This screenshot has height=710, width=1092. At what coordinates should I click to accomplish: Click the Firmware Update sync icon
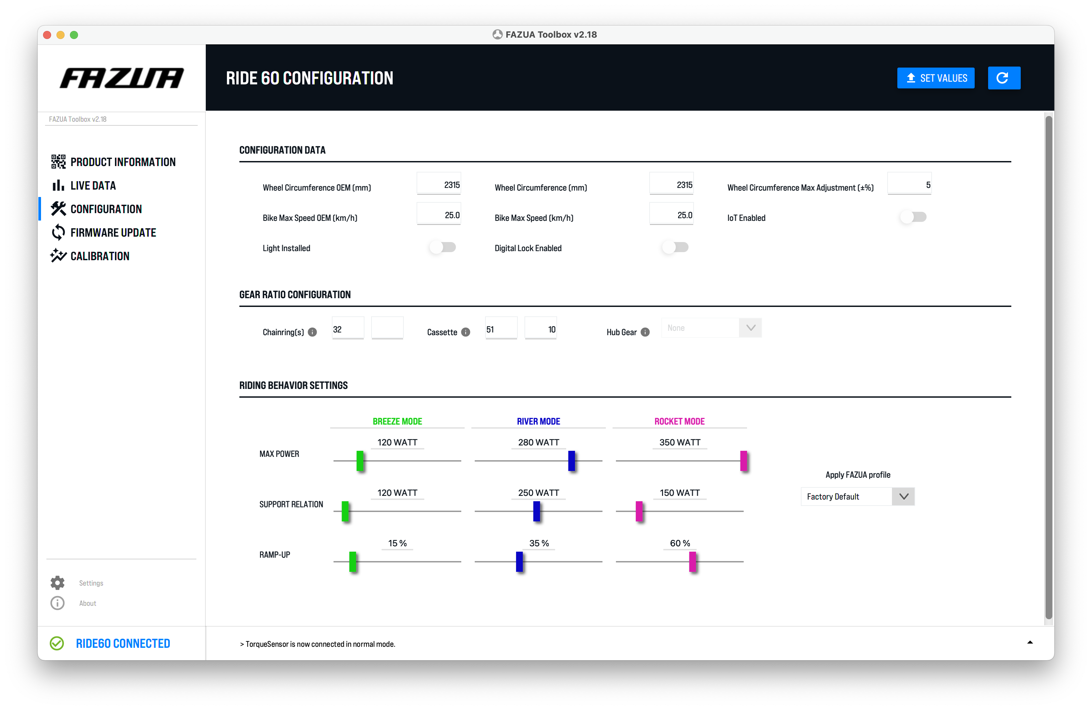(58, 233)
